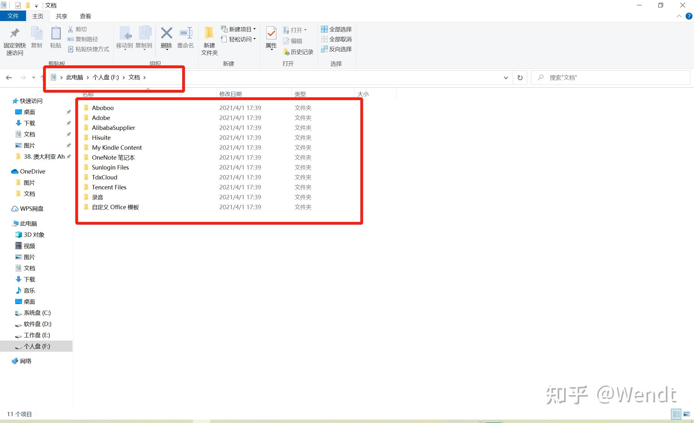The image size is (694, 423).
Task: Open 视频 under 此电脑
Action: (x=29, y=246)
